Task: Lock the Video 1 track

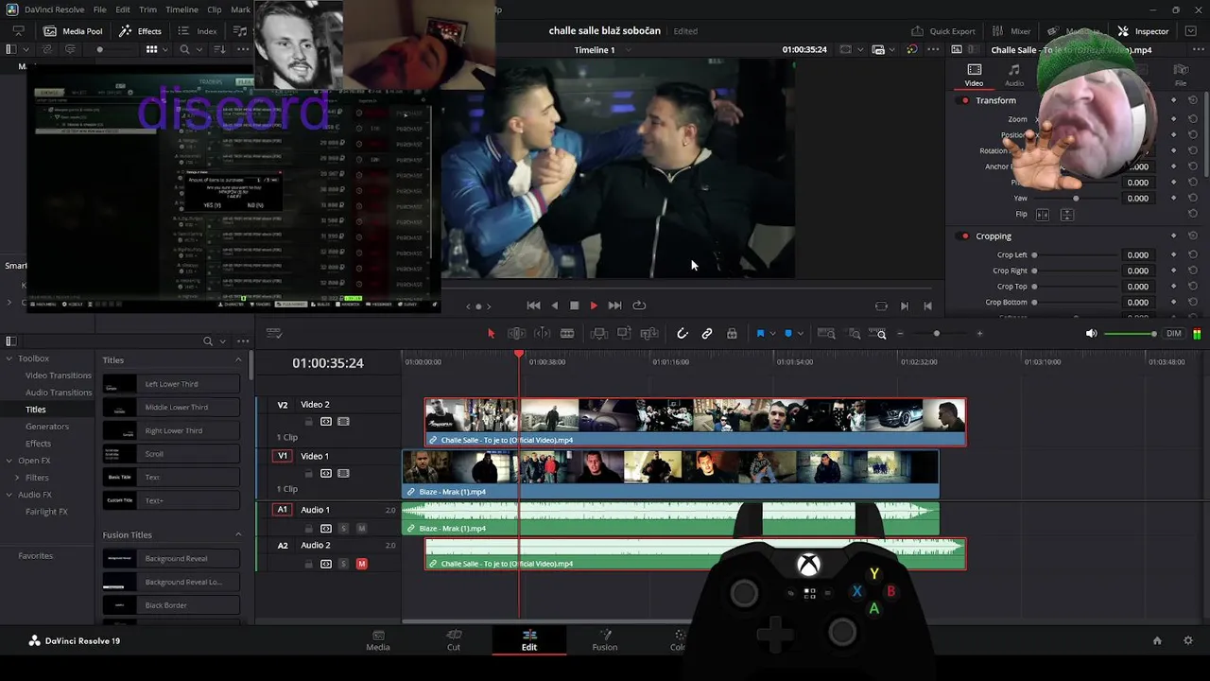Action: [x=308, y=473]
